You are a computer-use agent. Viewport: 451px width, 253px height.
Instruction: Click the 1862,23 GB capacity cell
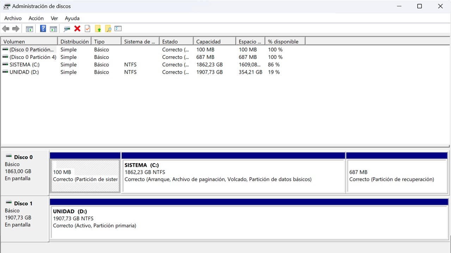pos(209,65)
